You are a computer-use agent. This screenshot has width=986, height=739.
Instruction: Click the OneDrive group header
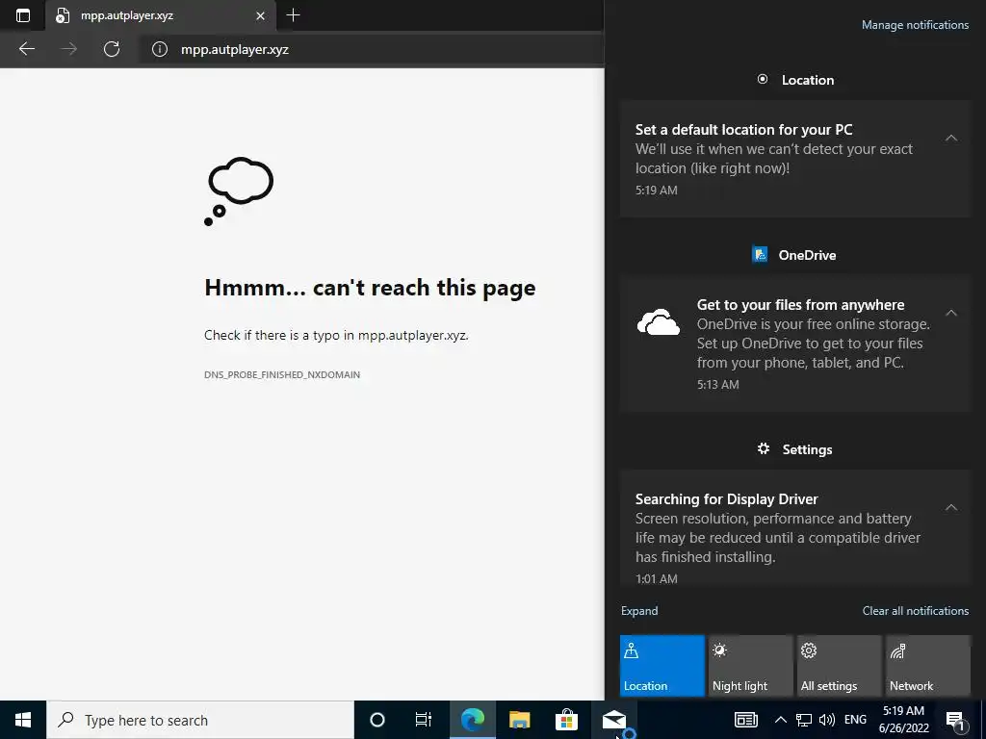[794, 254]
